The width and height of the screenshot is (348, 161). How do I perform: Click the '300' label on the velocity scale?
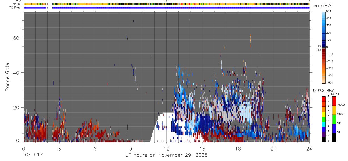coord(329,25)
